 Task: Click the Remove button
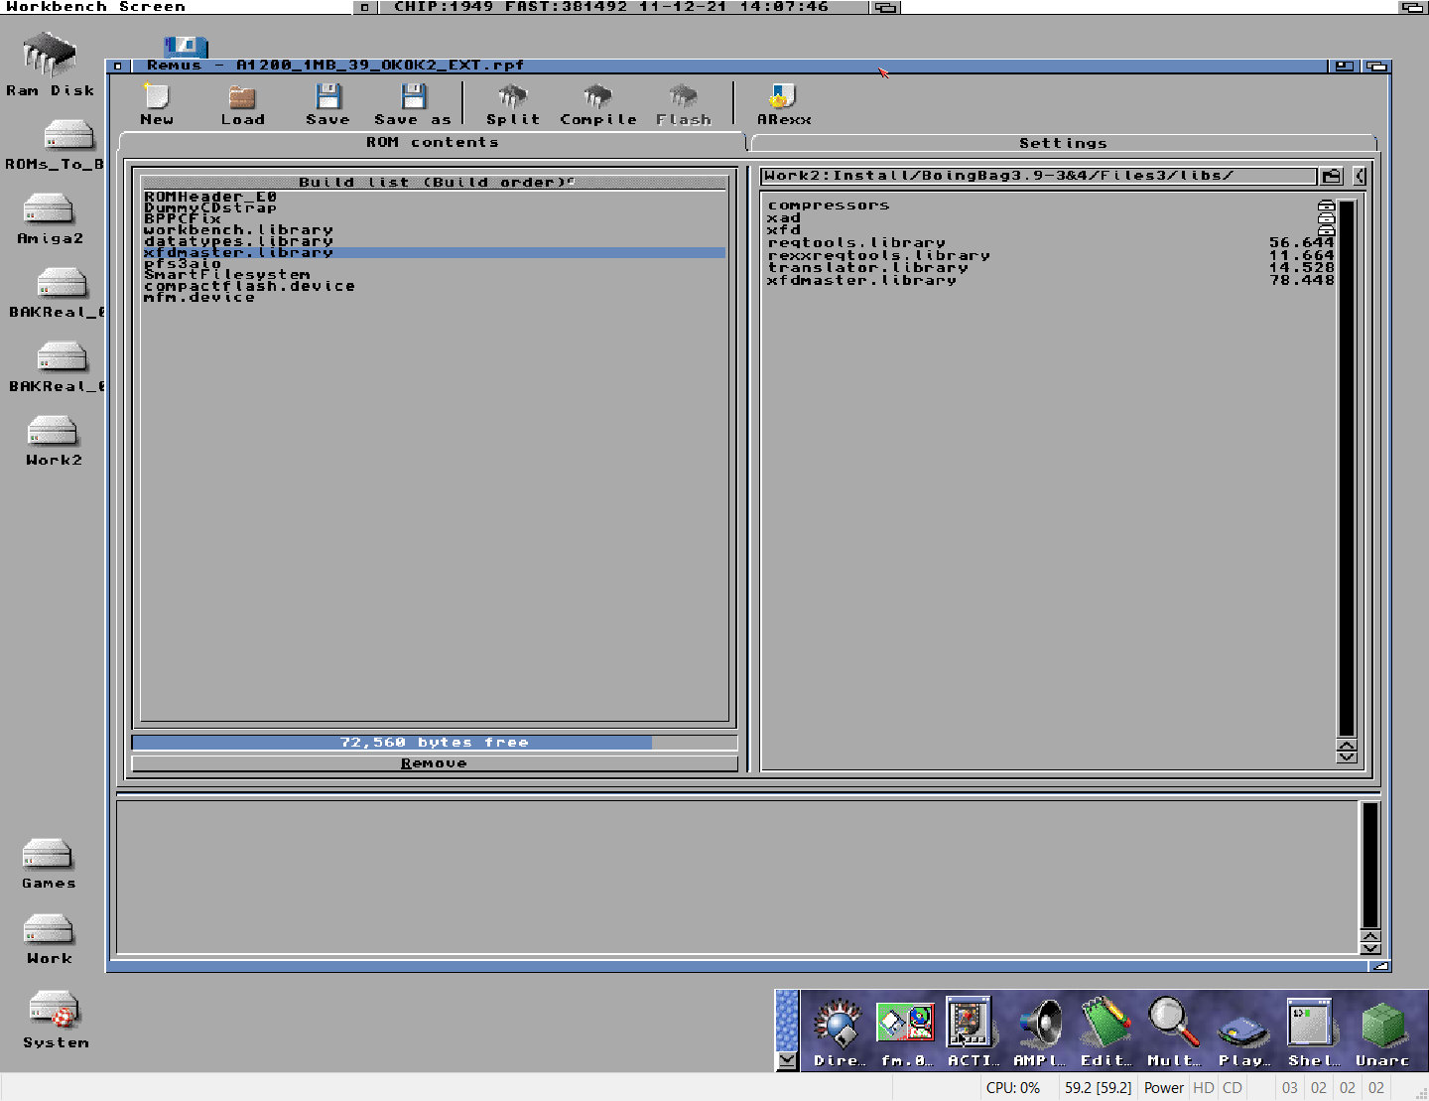[435, 763]
